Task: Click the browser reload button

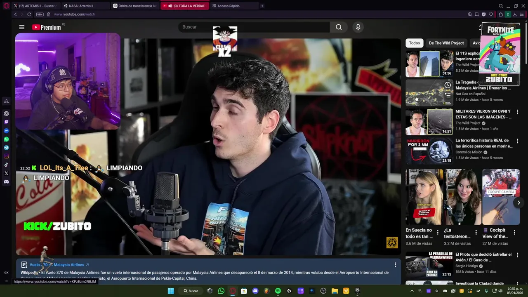Action: pos(29,14)
